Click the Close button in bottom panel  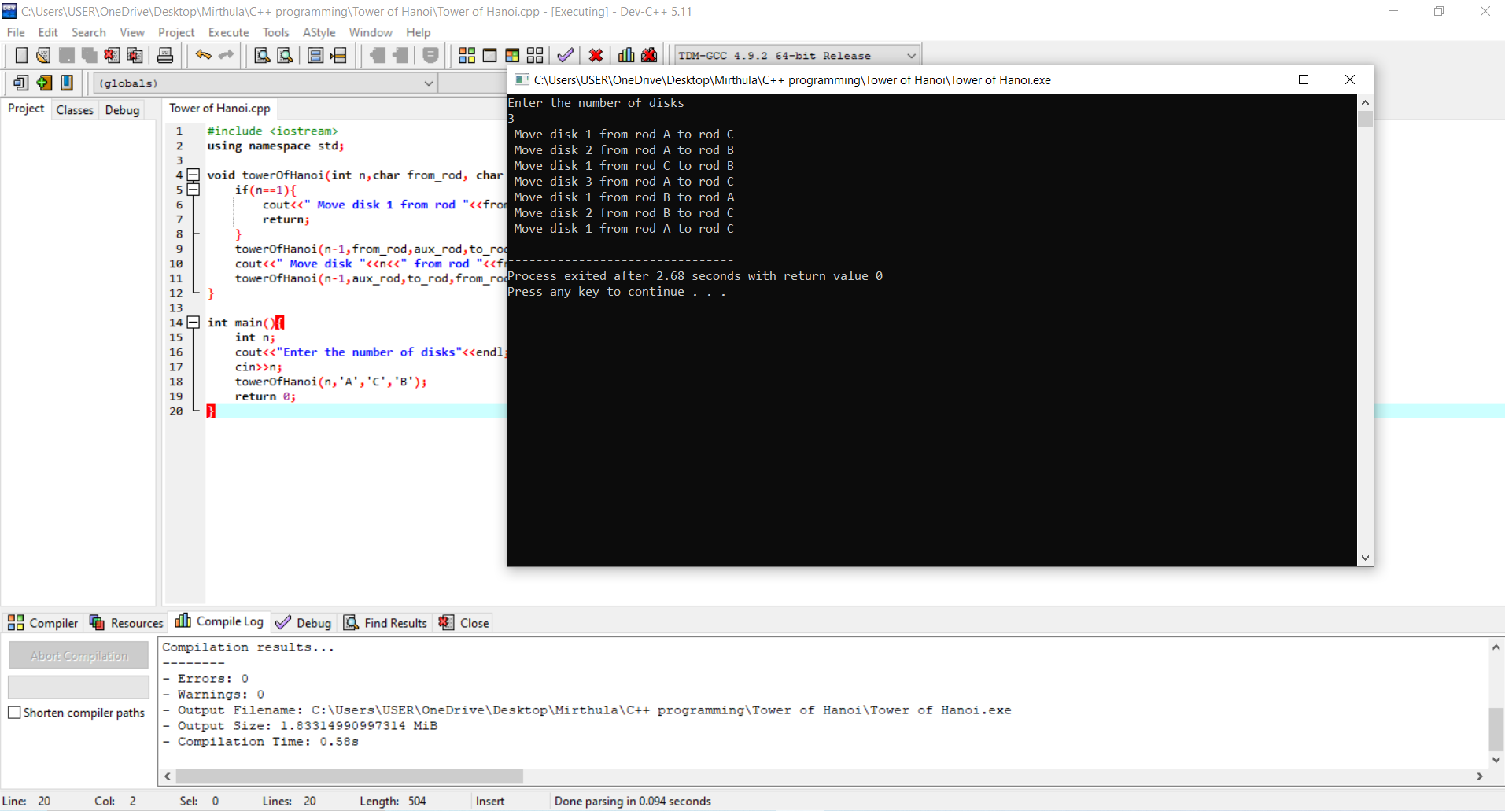click(464, 623)
